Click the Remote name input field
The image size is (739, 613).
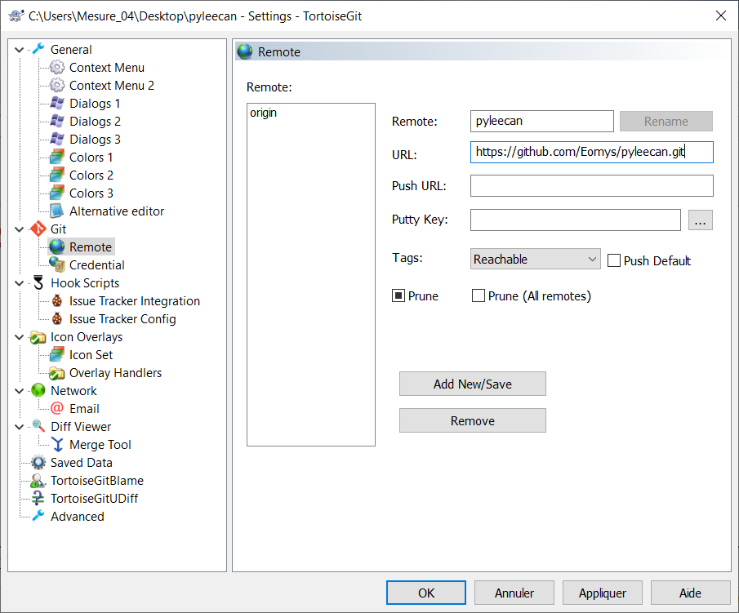pyautogui.click(x=542, y=121)
